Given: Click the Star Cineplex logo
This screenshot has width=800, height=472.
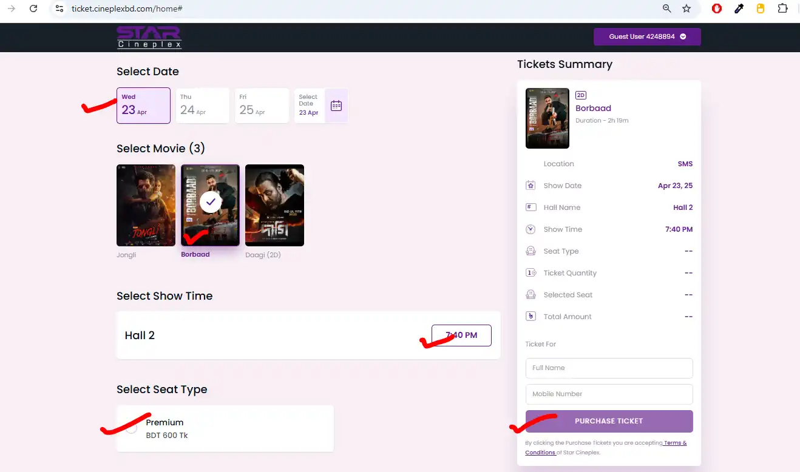Looking at the screenshot, I should pyautogui.click(x=149, y=37).
